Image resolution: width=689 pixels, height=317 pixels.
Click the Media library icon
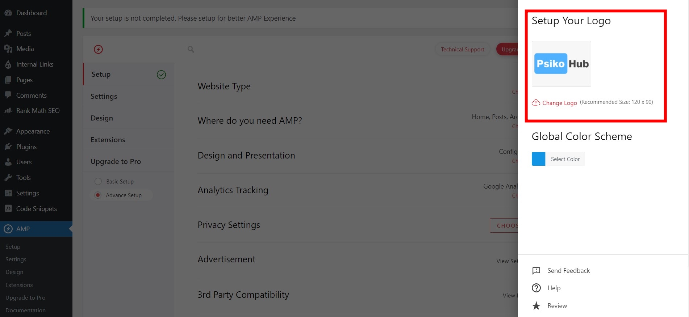[8, 49]
